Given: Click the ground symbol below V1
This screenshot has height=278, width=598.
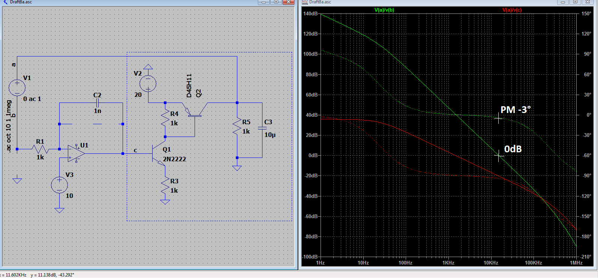Looking at the screenshot, I should (17, 181).
